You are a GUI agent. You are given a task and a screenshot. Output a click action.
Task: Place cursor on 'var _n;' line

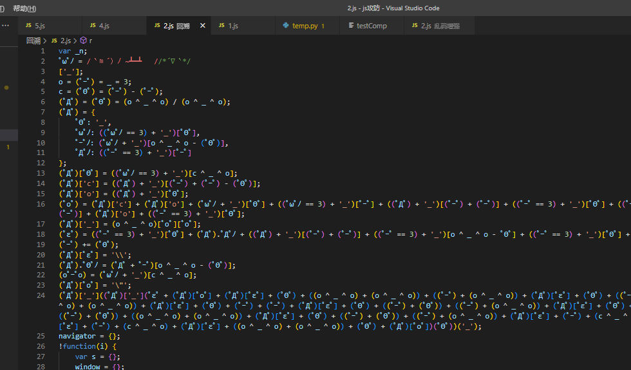(73, 51)
